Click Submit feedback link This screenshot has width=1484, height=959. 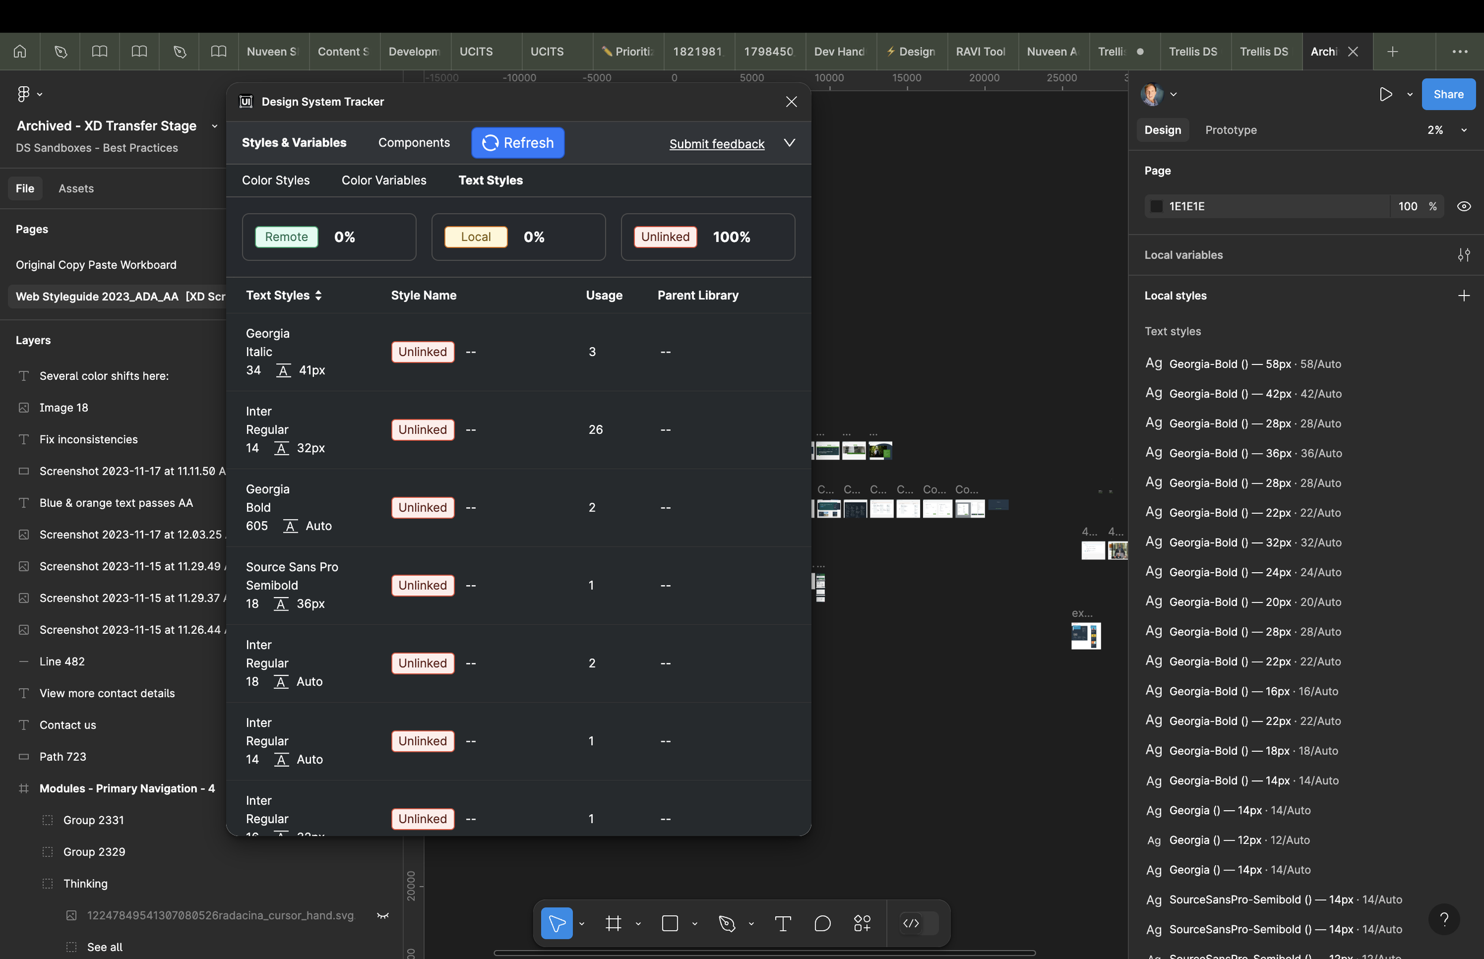click(717, 144)
